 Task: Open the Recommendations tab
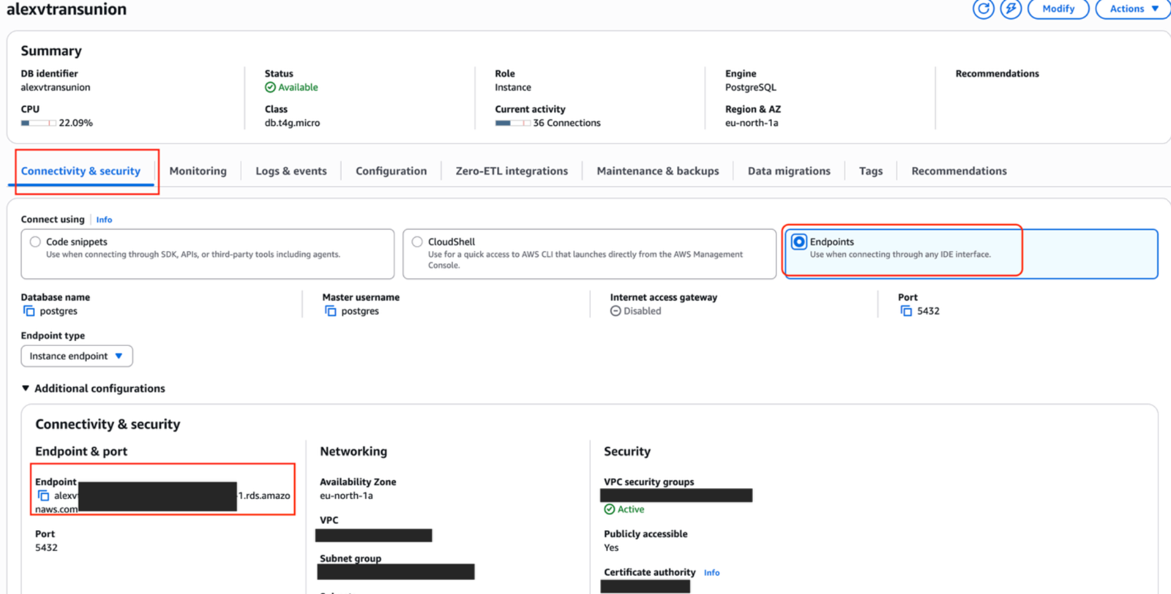[959, 171]
